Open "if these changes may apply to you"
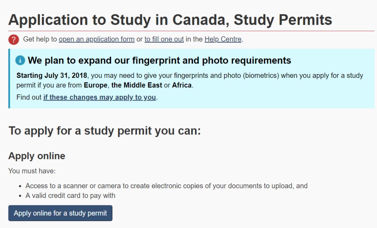The width and height of the screenshot is (377, 228). (x=99, y=97)
